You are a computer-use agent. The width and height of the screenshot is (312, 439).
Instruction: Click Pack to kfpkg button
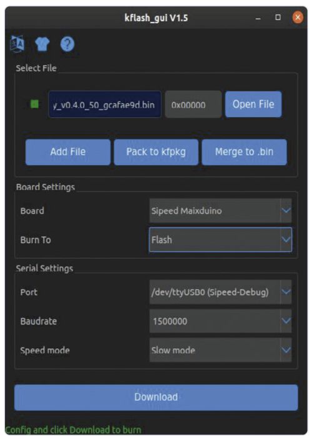pyautogui.click(x=156, y=152)
